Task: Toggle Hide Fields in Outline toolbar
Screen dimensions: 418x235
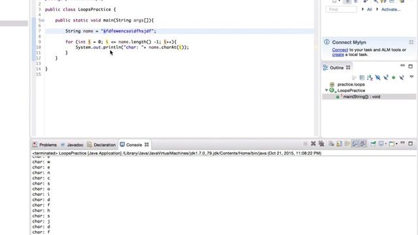Action: [378, 78]
